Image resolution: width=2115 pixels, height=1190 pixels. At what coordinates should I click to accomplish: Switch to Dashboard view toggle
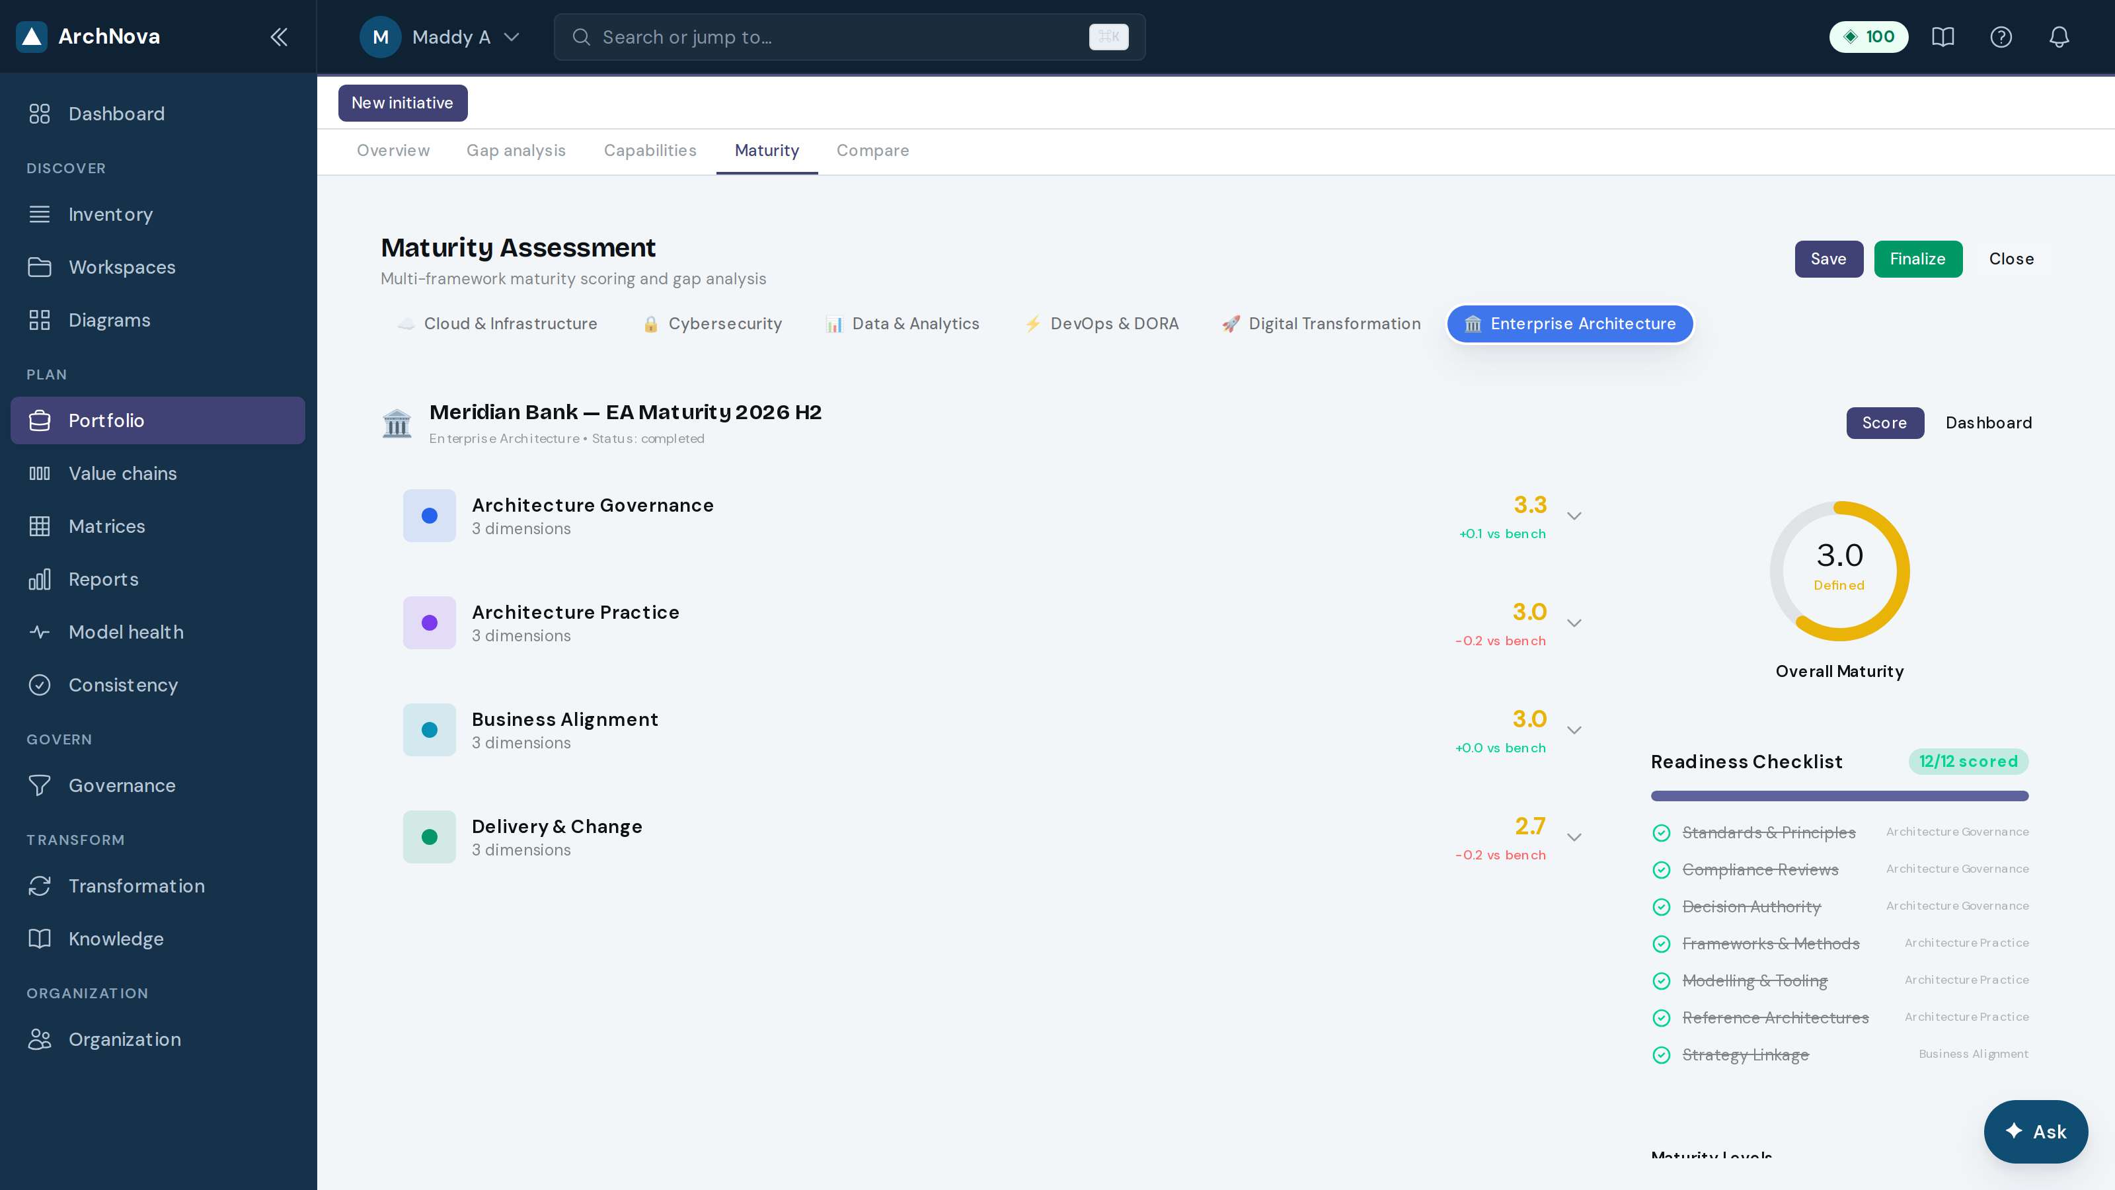(x=1989, y=423)
